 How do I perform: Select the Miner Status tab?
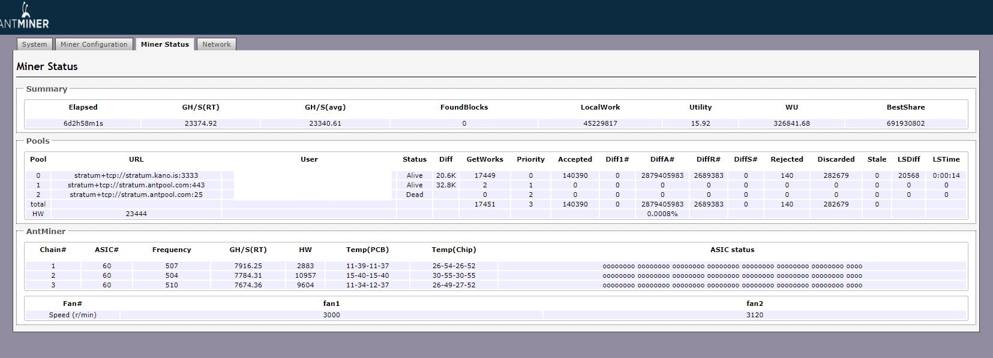click(x=165, y=44)
